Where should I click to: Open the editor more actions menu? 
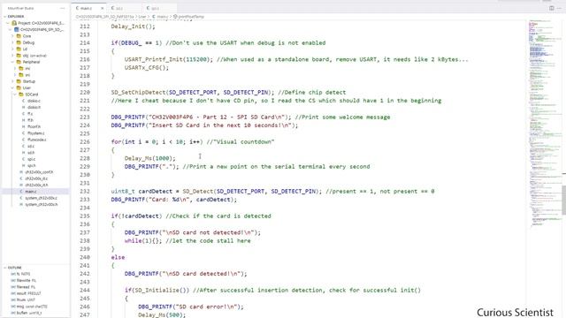(559, 8)
